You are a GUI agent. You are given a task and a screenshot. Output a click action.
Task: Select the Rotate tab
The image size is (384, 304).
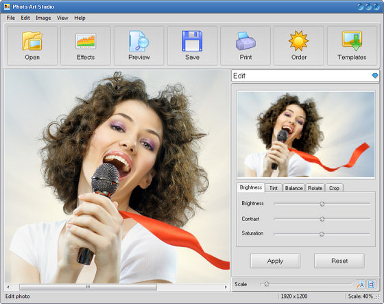coord(315,188)
